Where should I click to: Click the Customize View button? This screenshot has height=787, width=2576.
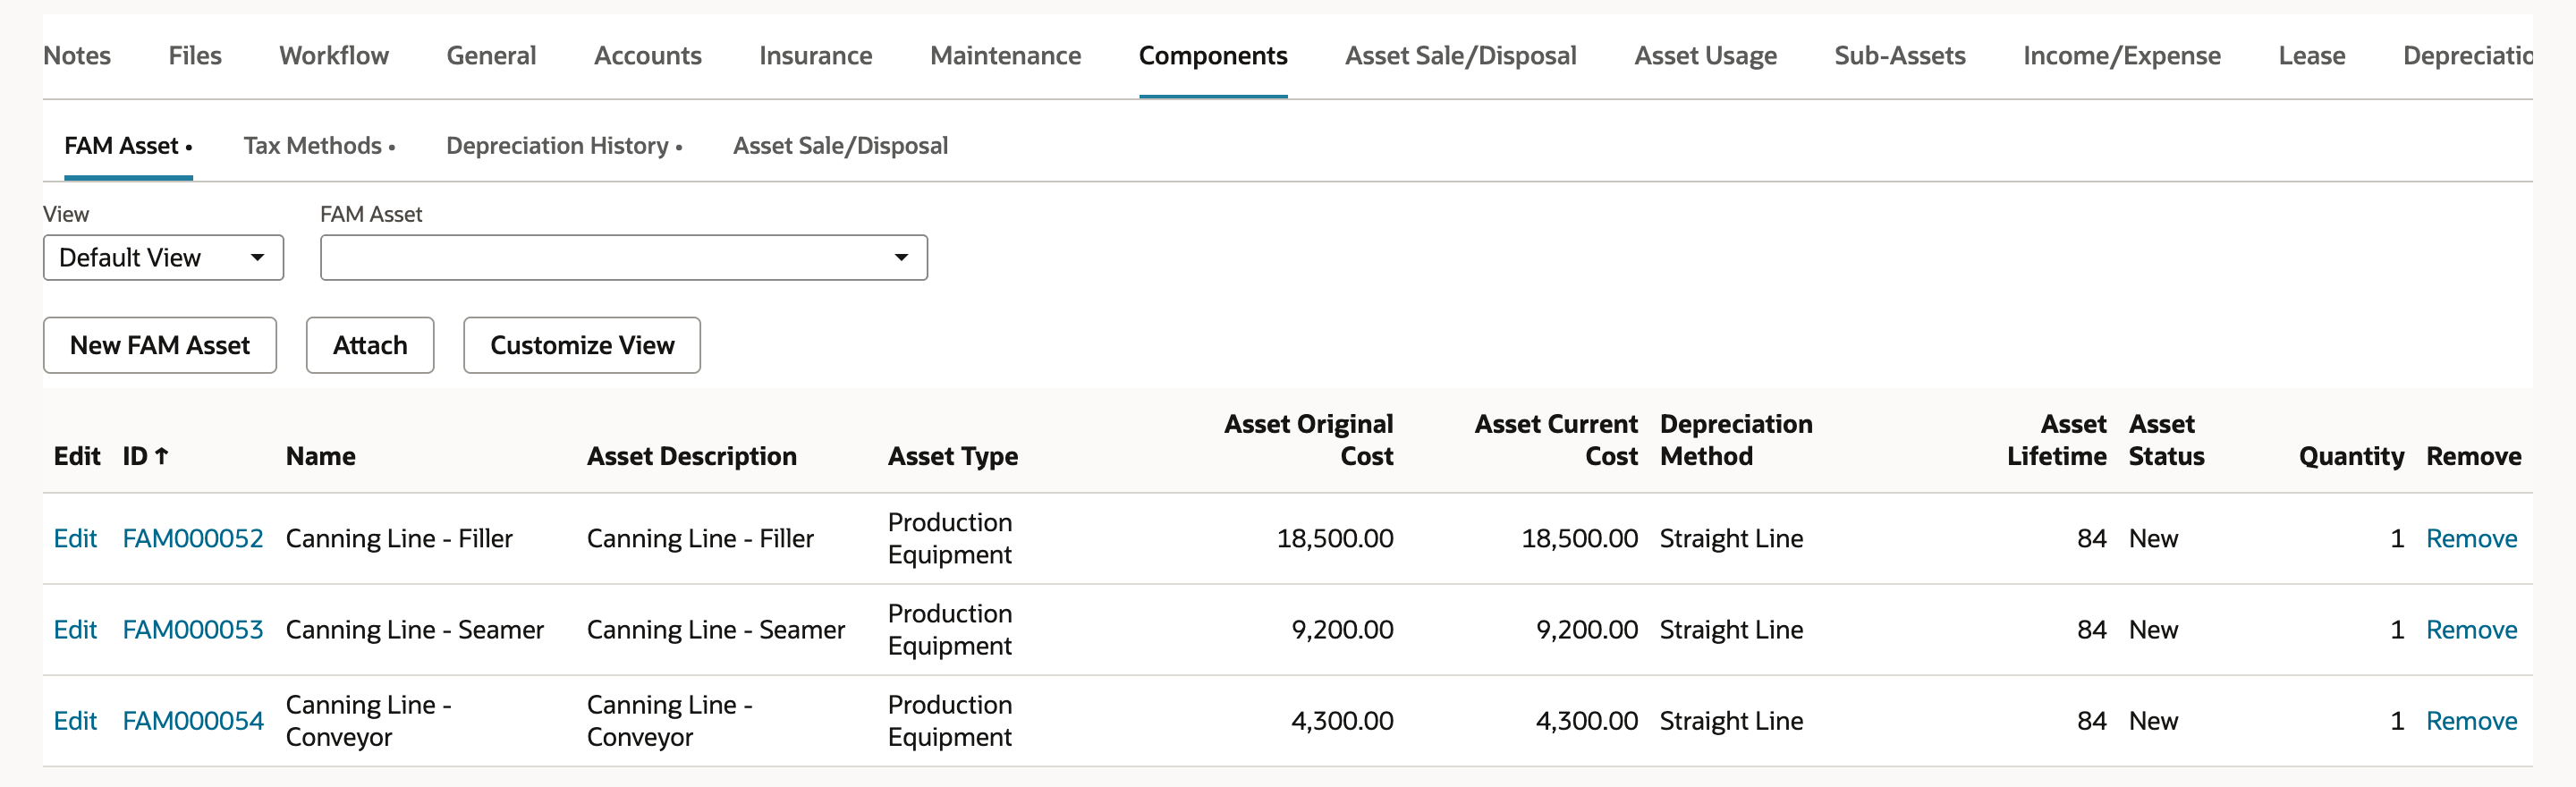pyautogui.click(x=582, y=345)
